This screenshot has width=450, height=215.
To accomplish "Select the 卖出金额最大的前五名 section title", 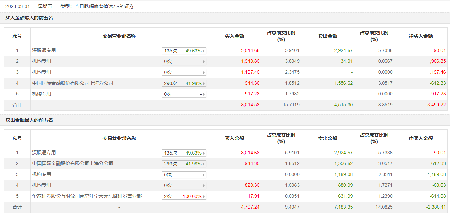I will coord(29,120).
